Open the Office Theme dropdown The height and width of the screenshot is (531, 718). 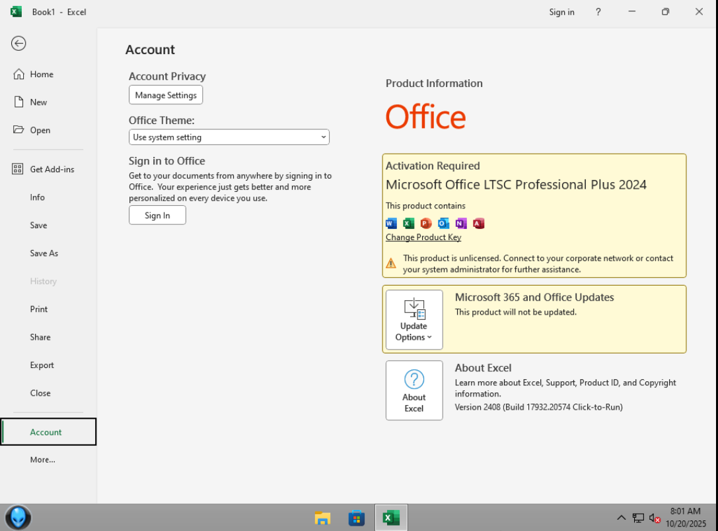pos(229,137)
